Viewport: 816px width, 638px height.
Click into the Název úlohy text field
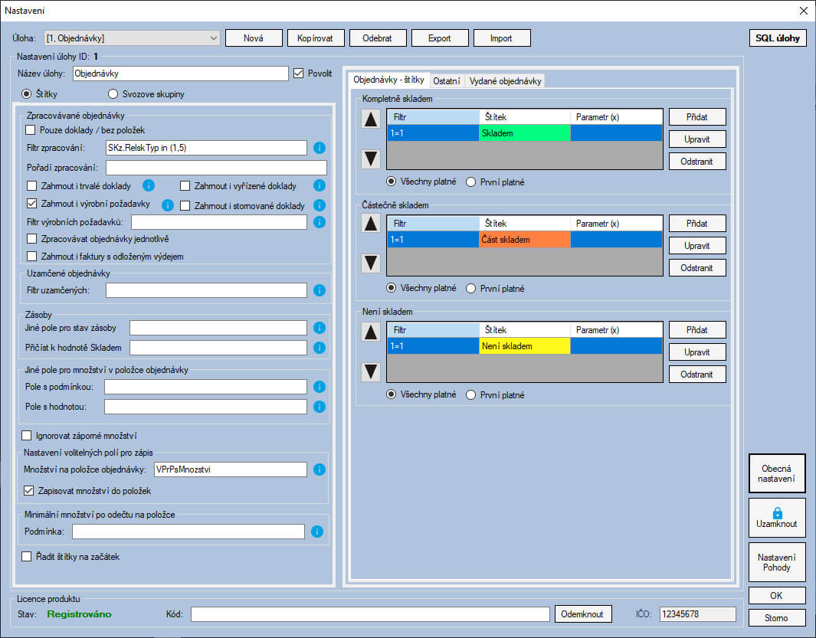(181, 74)
